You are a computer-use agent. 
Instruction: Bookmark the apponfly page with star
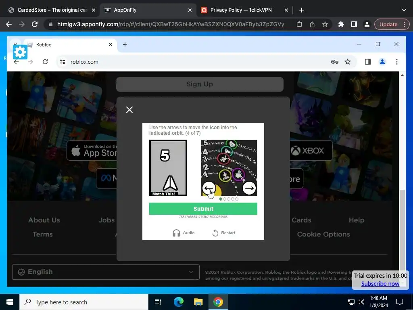[x=325, y=24]
